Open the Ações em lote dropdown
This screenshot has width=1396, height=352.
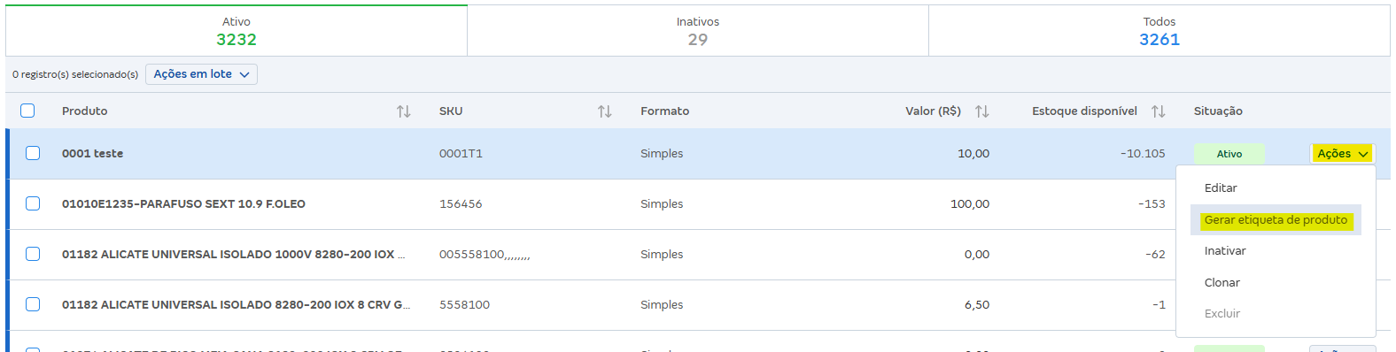click(201, 74)
